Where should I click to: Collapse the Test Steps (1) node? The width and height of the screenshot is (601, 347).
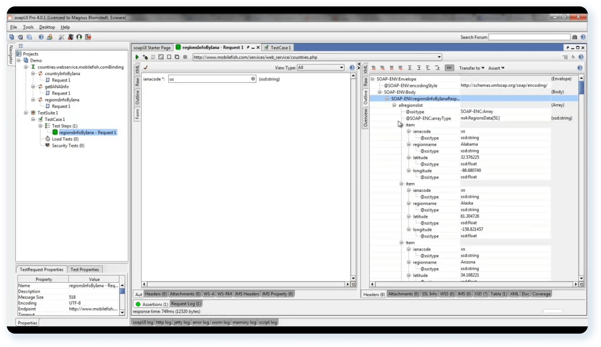(x=40, y=126)
